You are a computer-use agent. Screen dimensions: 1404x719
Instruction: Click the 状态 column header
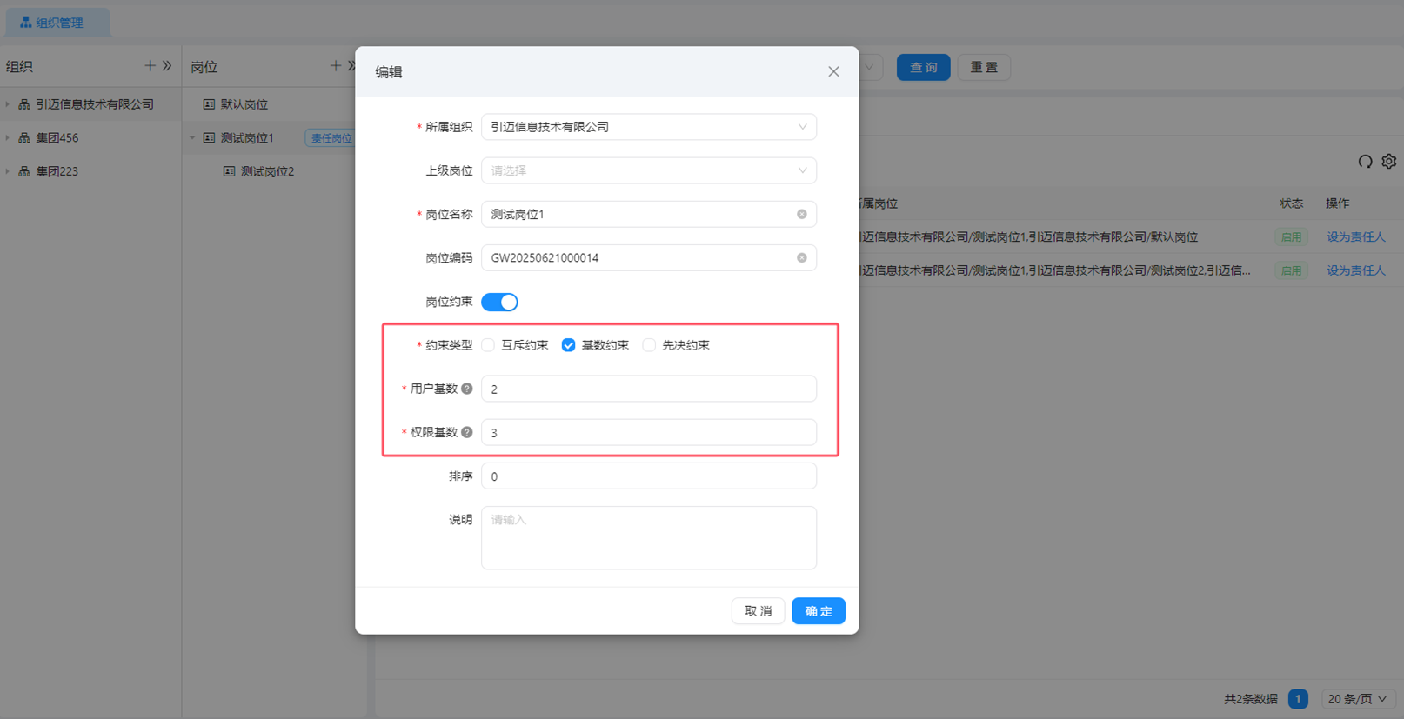coord(1292,203)
